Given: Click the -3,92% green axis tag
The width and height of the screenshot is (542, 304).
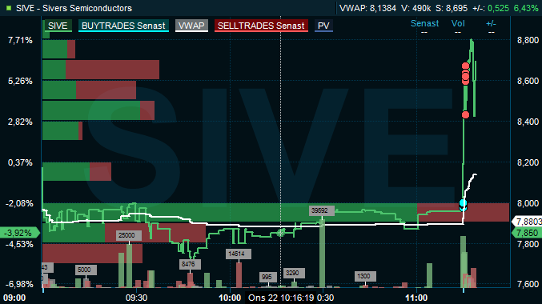Looking at the screenshot, I should tap(20, 233).
